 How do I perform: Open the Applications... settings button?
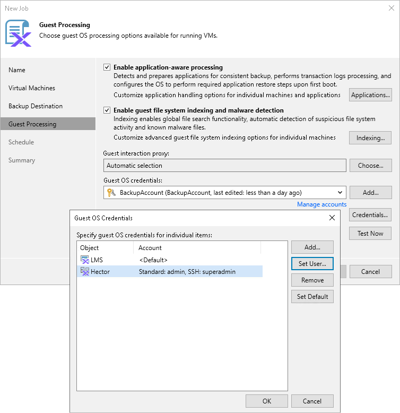[x=370, y=95]
